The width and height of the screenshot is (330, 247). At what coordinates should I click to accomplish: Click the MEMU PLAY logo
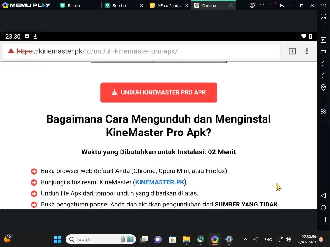pos(26,5)
